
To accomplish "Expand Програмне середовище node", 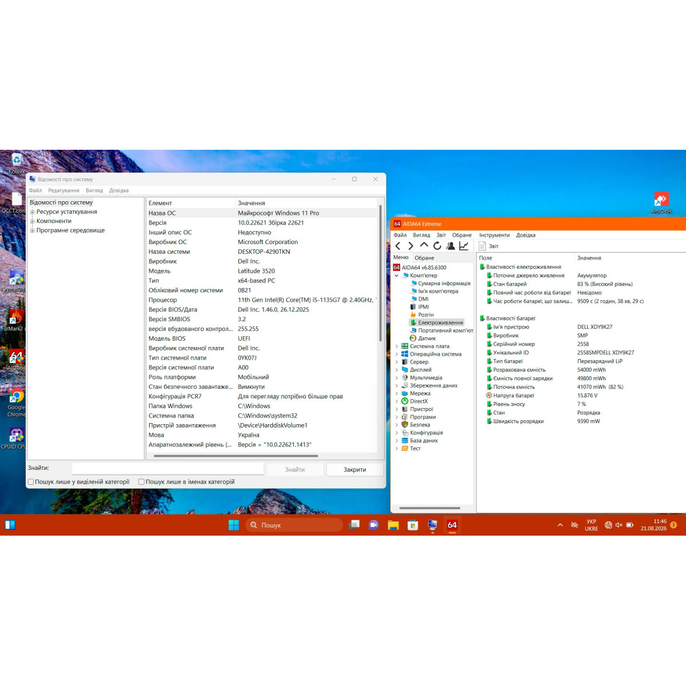I will point(33,230).
